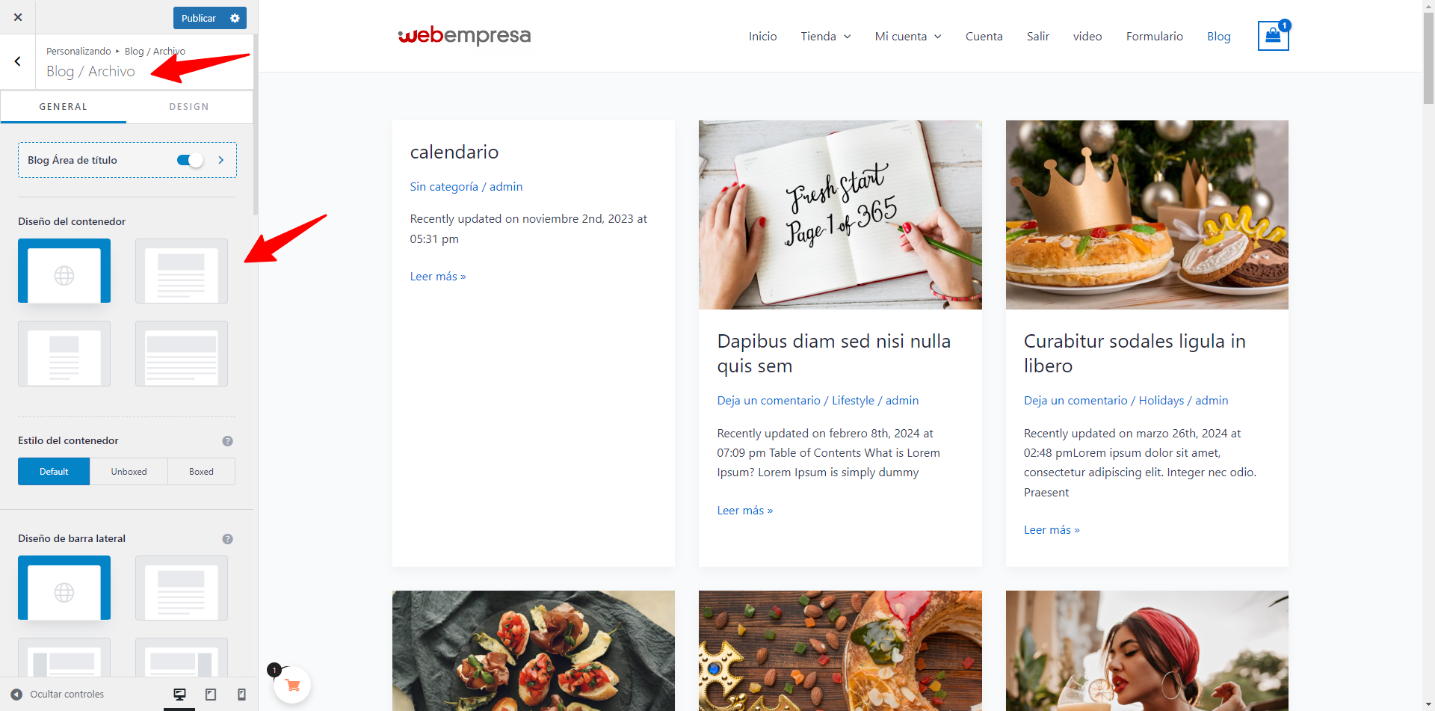This screenshot has width=1435, height=711.
Task: Switch to tablet preview device icon
Action: (211, 695)
